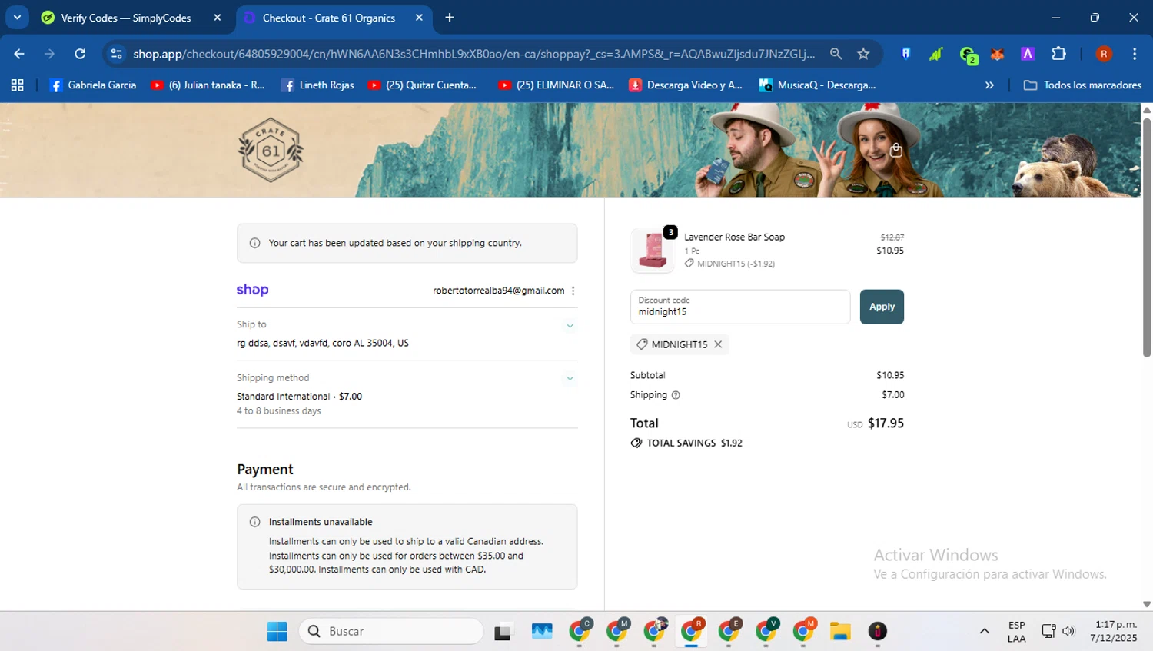The width and height of the screenshot is (1153, 651).
Task: Click the page vertical scrollbar
Action: point(1146,238)
